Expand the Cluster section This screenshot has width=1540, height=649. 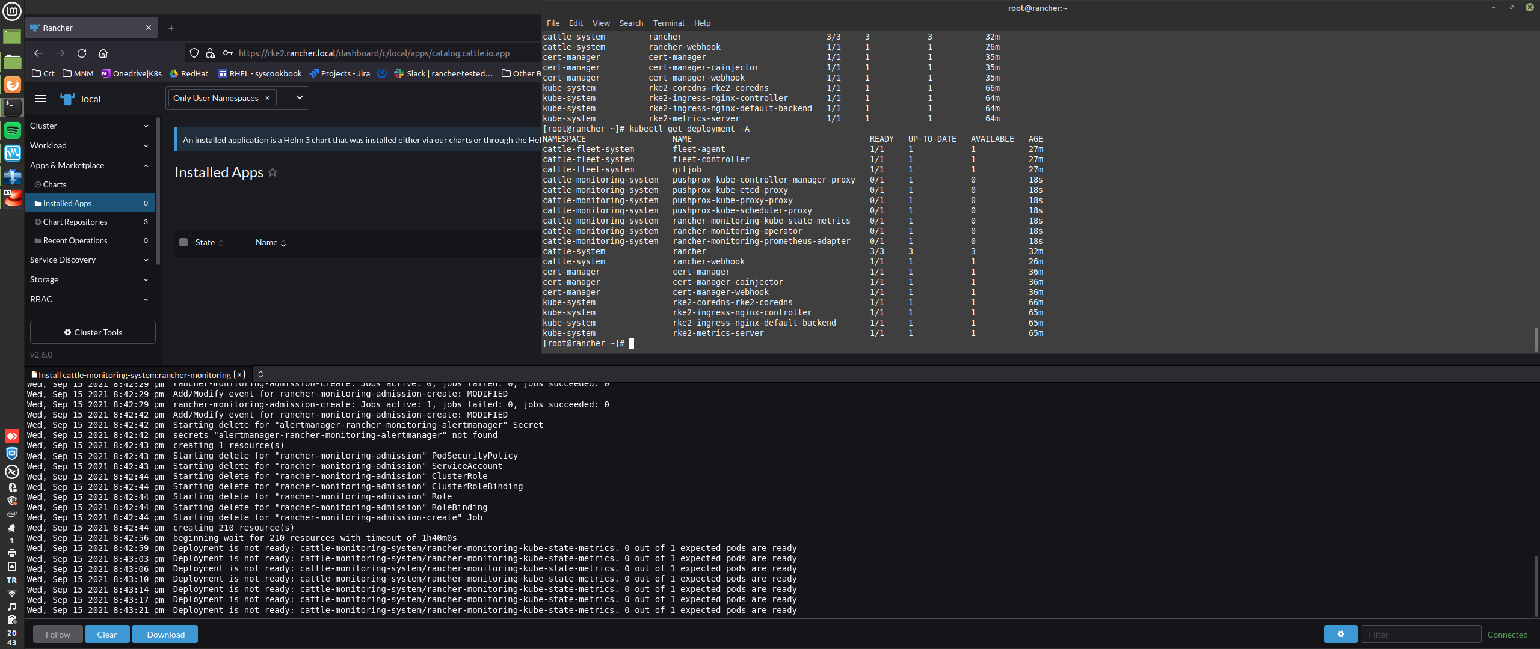pyautogui.click(x=90, y=126)
